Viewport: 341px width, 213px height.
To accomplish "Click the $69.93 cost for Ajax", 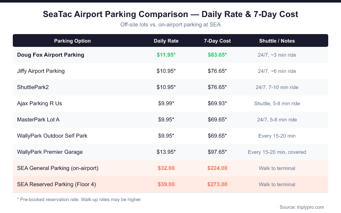I will click(217, 103).
